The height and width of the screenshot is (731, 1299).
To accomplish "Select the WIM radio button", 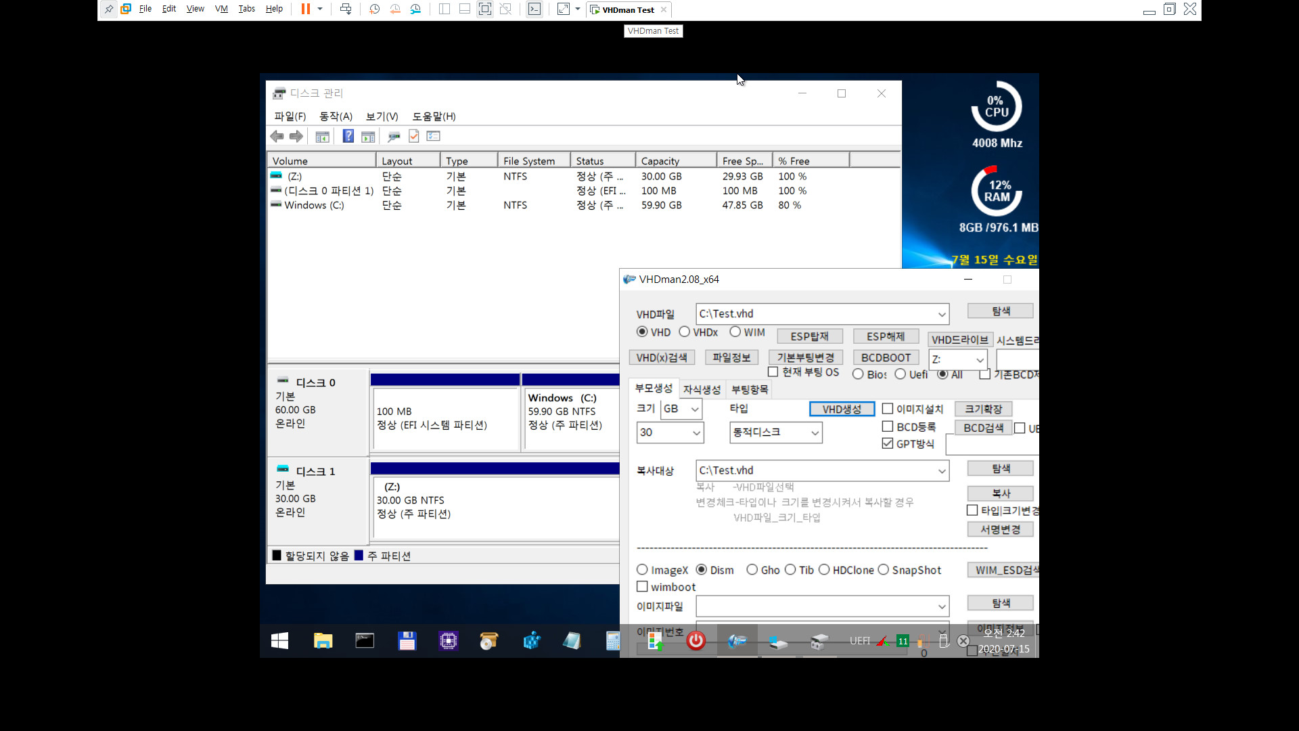I will (x=735, y=332).
